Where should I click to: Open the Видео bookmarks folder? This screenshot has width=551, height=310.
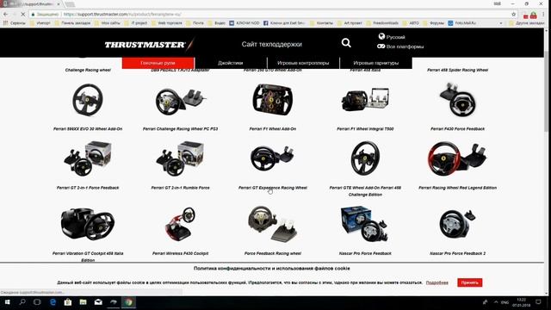point(217,23)
